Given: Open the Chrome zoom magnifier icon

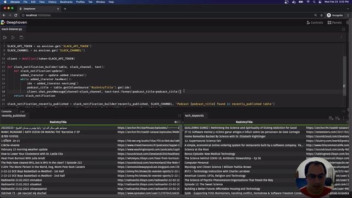Looking at the screenshot, I should [x=315, y=15].
